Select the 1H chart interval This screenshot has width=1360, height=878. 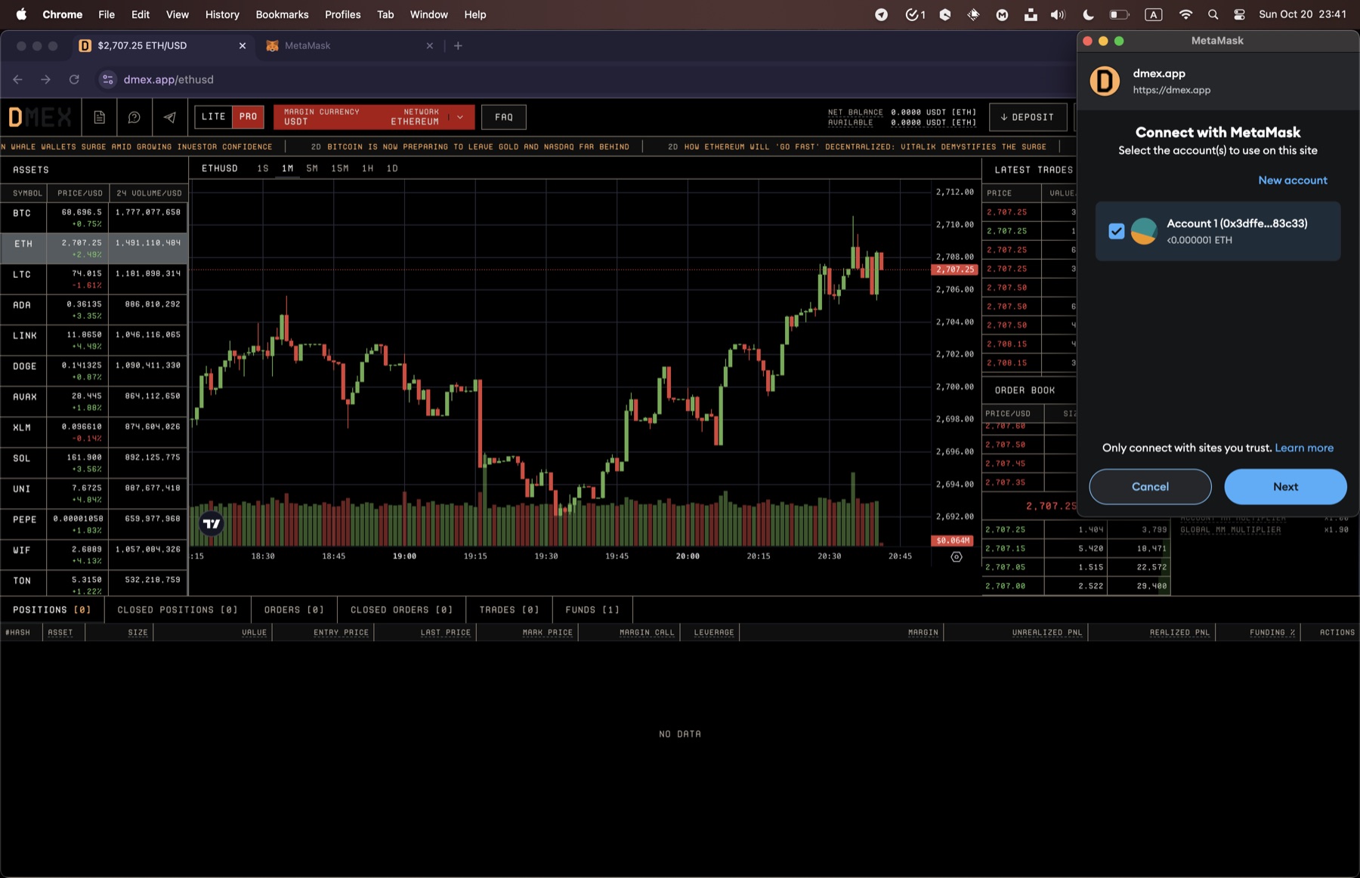tap(367, 168)
